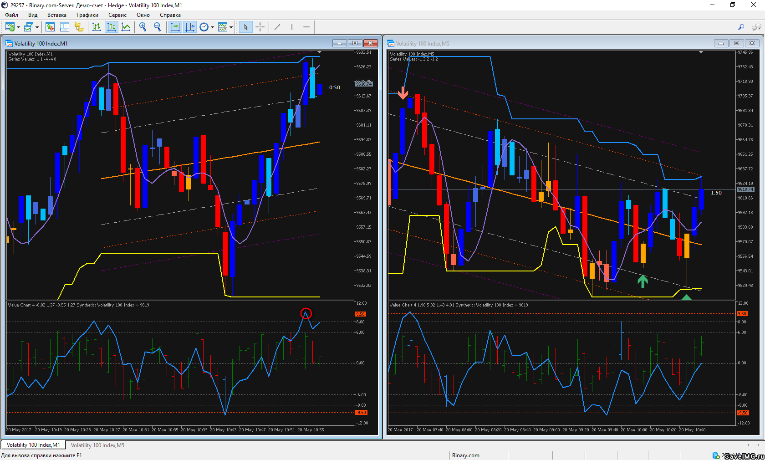Click the New Chart icon
This screenshot has height=460, width=765.
pyautogui.click(x=10, y=27)
